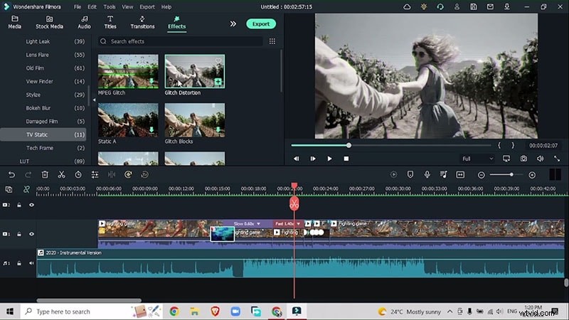Select the Glitch Distortion effect thumbnail

coord(194,71)
